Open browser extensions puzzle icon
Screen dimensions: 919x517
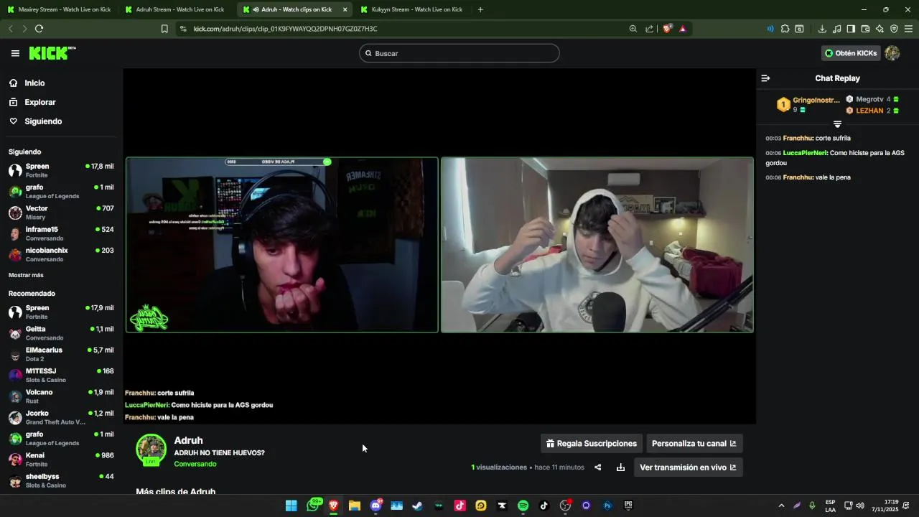point(785,29)
